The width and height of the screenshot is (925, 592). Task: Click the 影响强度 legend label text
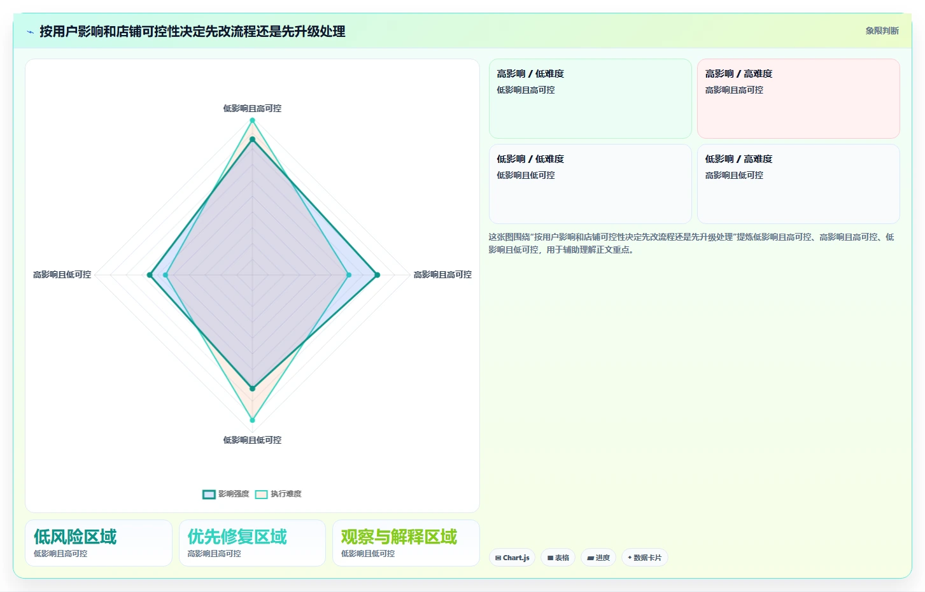(x=234, y=494)
